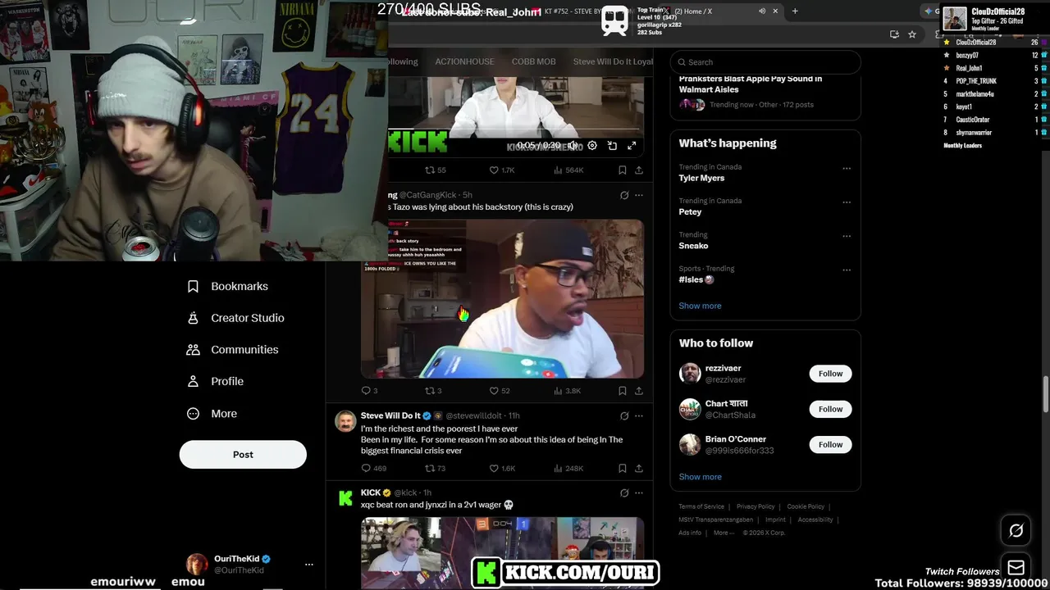Image resolution: width=1050 pixels, height=590 pixels.
Task: Bookmark the Steve Will Do It tweet
Action: [x=623, y=469]
